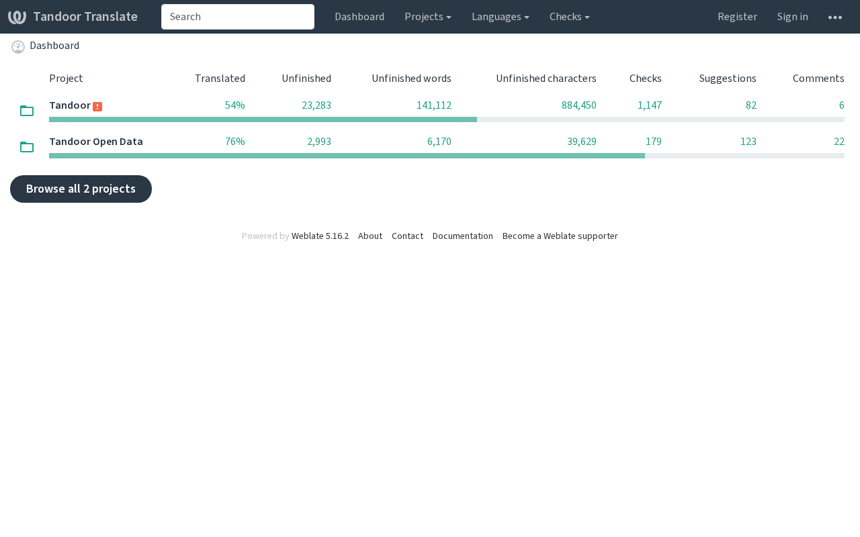Expand the Projects dropdown menu
Viewport: 860px width, 537px height.
pos(427,17)
